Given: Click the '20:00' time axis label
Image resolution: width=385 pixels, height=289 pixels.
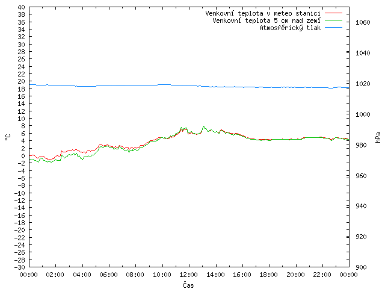Looking at the screenshot, I should click(x=295, y=275).
